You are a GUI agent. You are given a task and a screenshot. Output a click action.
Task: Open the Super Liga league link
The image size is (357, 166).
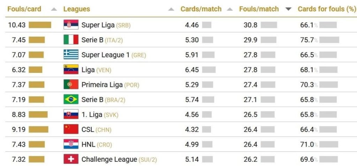(98, 25)
